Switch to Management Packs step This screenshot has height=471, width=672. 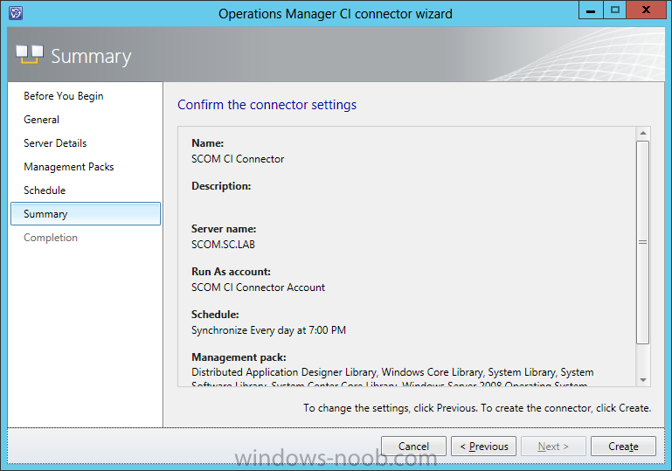(x=69, y=167)
